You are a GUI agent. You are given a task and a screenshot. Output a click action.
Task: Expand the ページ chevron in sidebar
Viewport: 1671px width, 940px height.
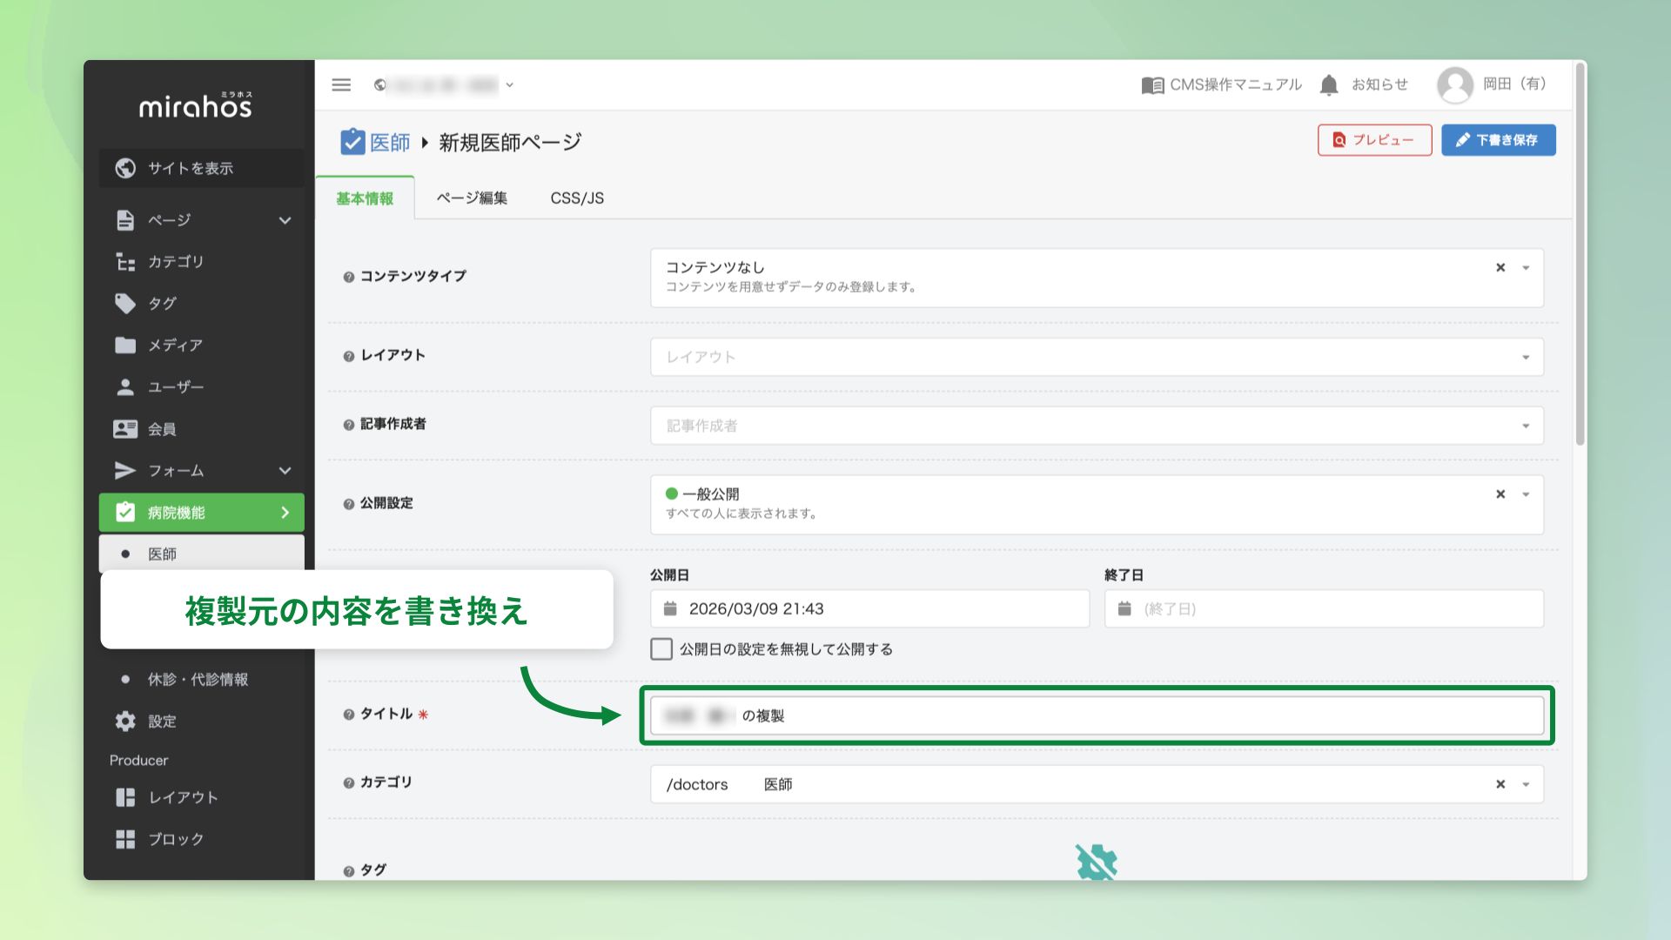[285, 220]
